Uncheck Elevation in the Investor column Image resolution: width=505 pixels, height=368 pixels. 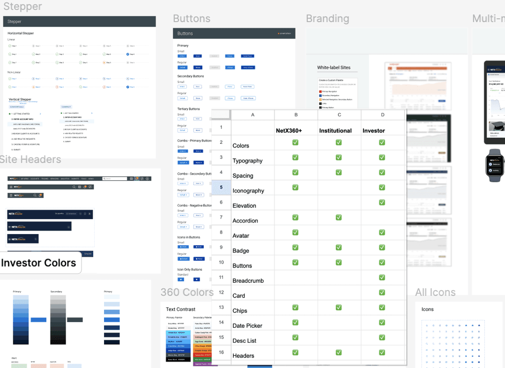(x=382, y=202)
